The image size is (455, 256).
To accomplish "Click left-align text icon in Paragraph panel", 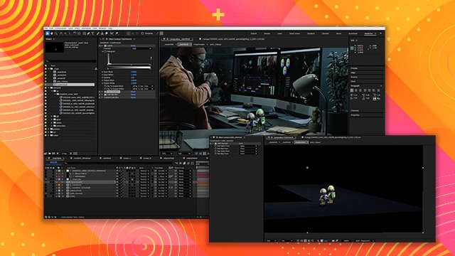I will pos(352,90).
